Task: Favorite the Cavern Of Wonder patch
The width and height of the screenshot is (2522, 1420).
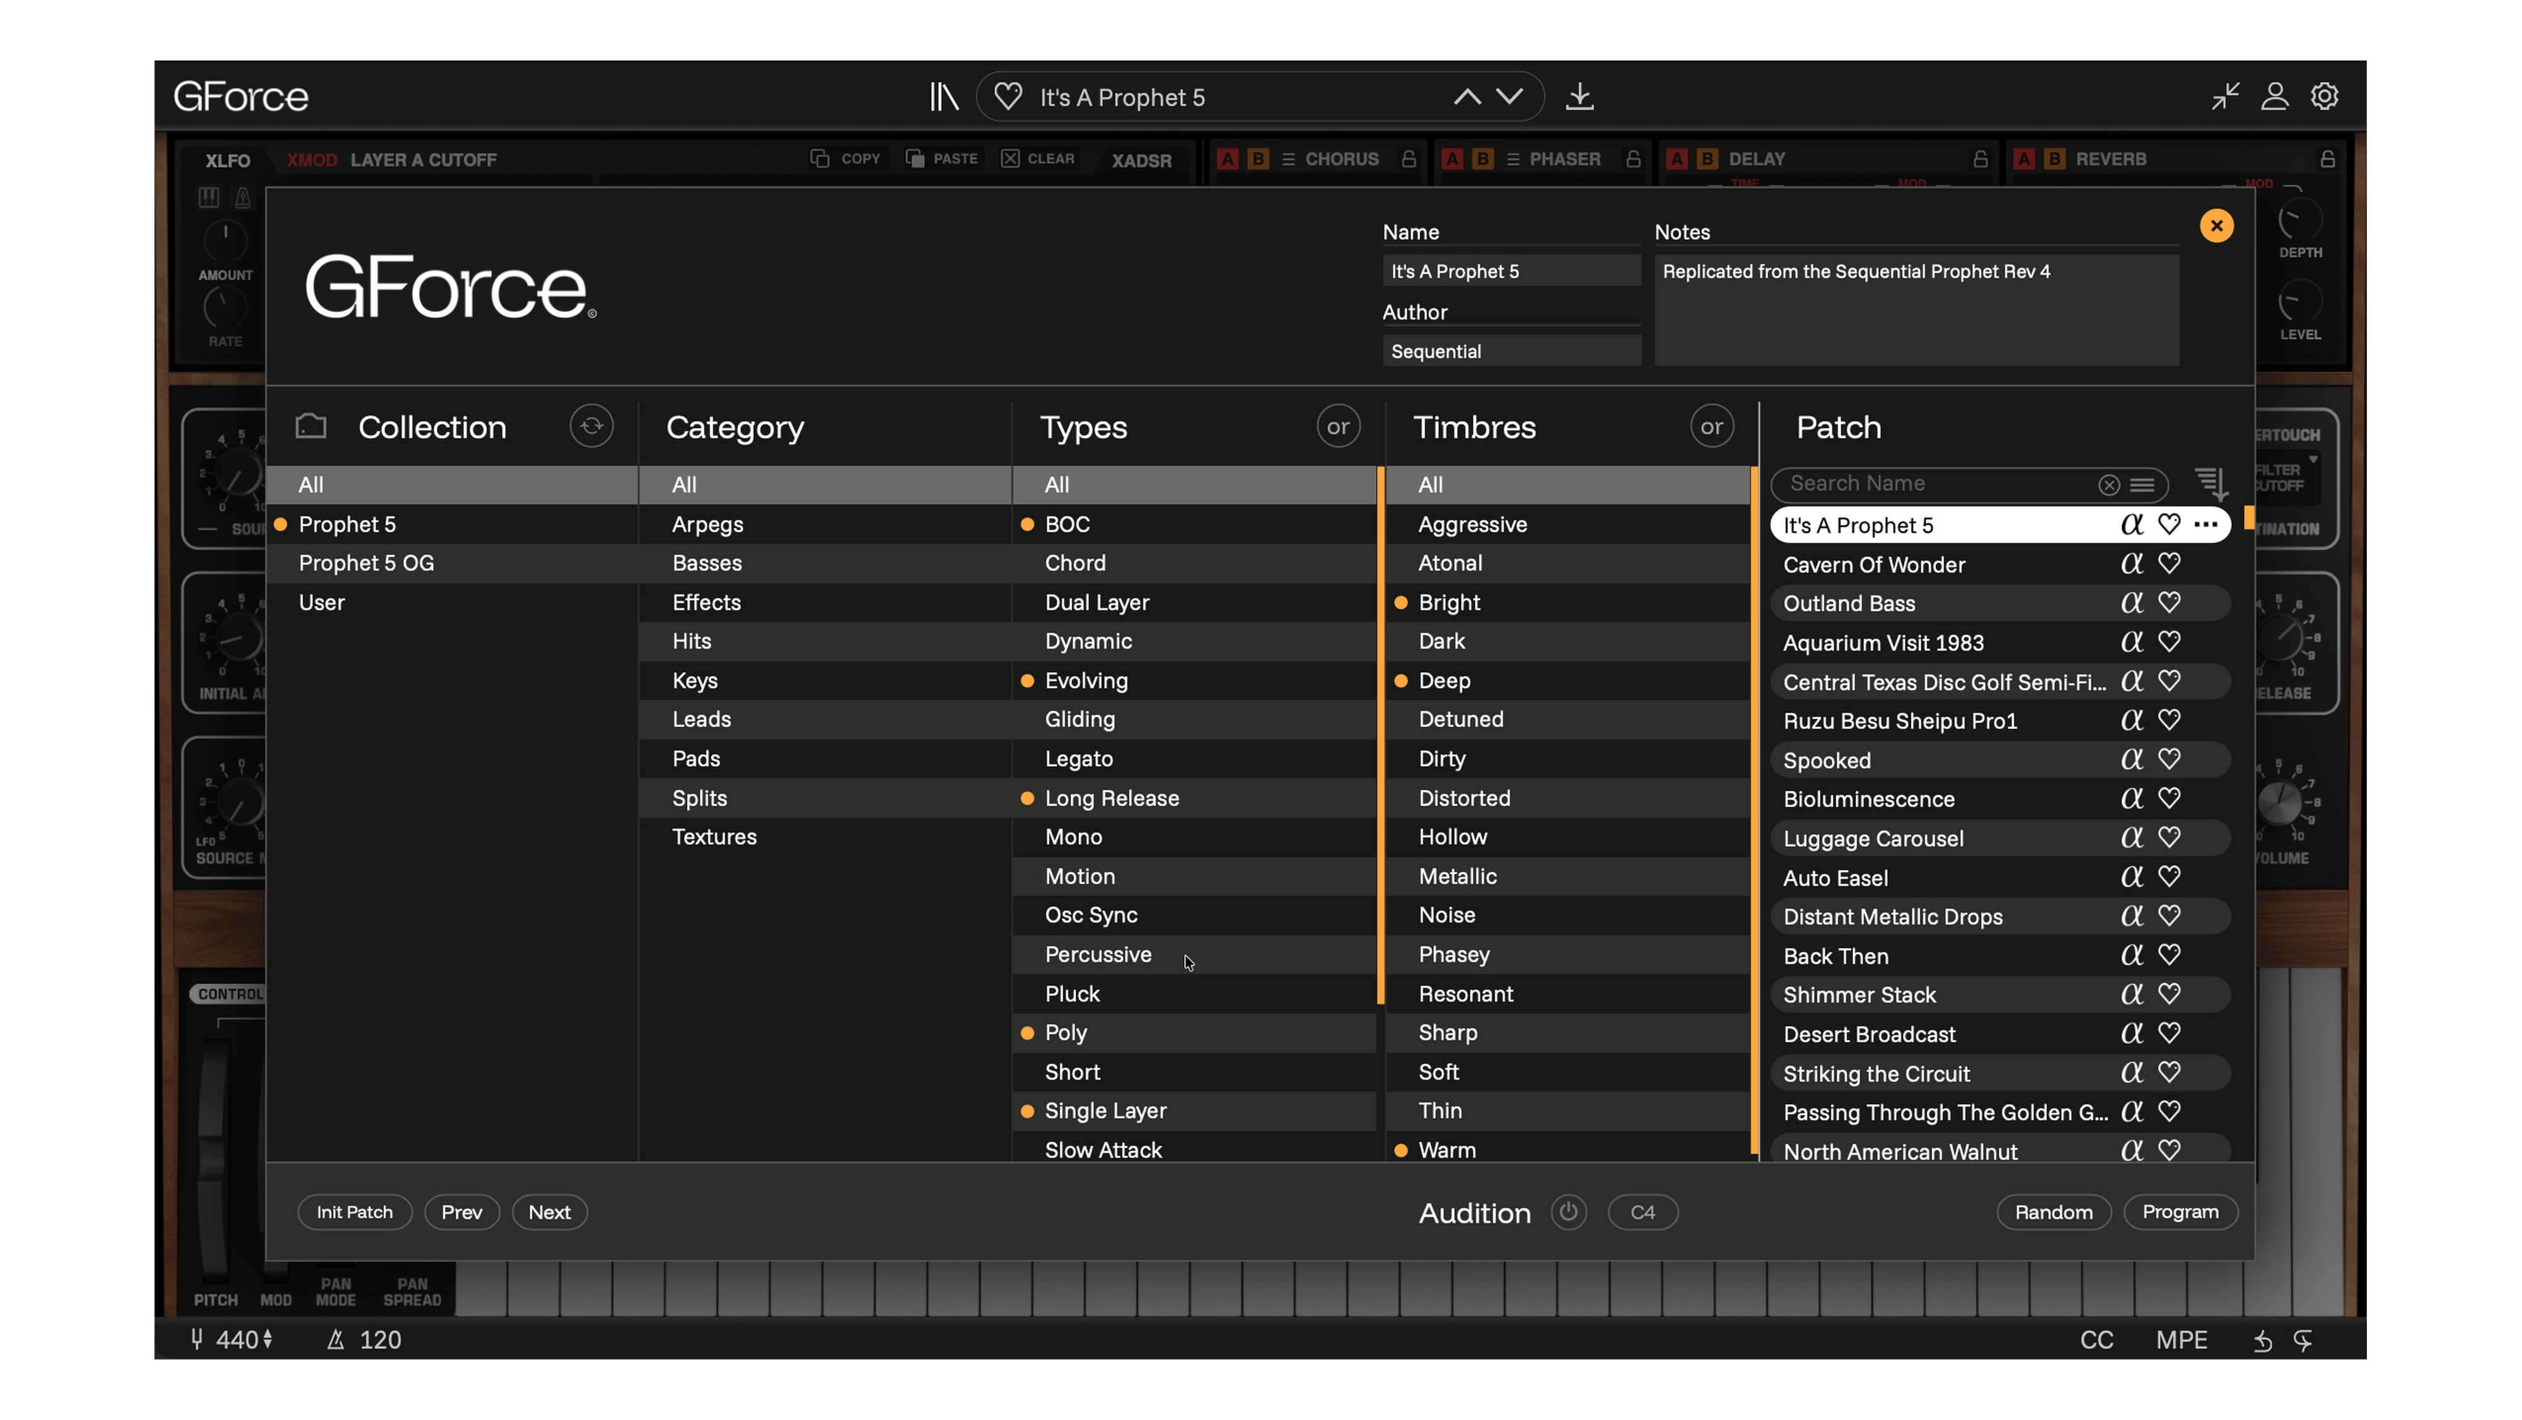Action: coord(2168,563)
